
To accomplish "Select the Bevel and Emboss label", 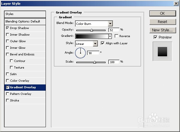I will tap(22, 54).
